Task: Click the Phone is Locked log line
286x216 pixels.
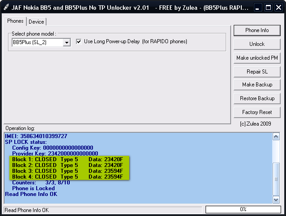Action: click(34, 188)
